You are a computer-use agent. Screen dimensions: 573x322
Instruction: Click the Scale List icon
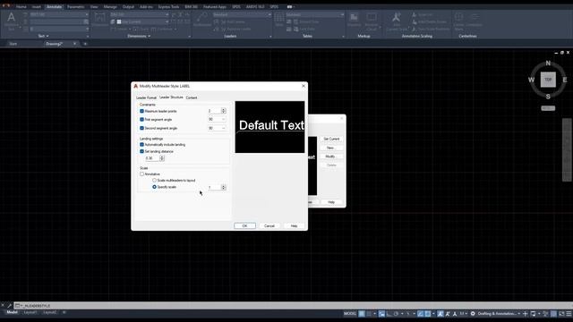pyautogui.click(x=414, y=15)
